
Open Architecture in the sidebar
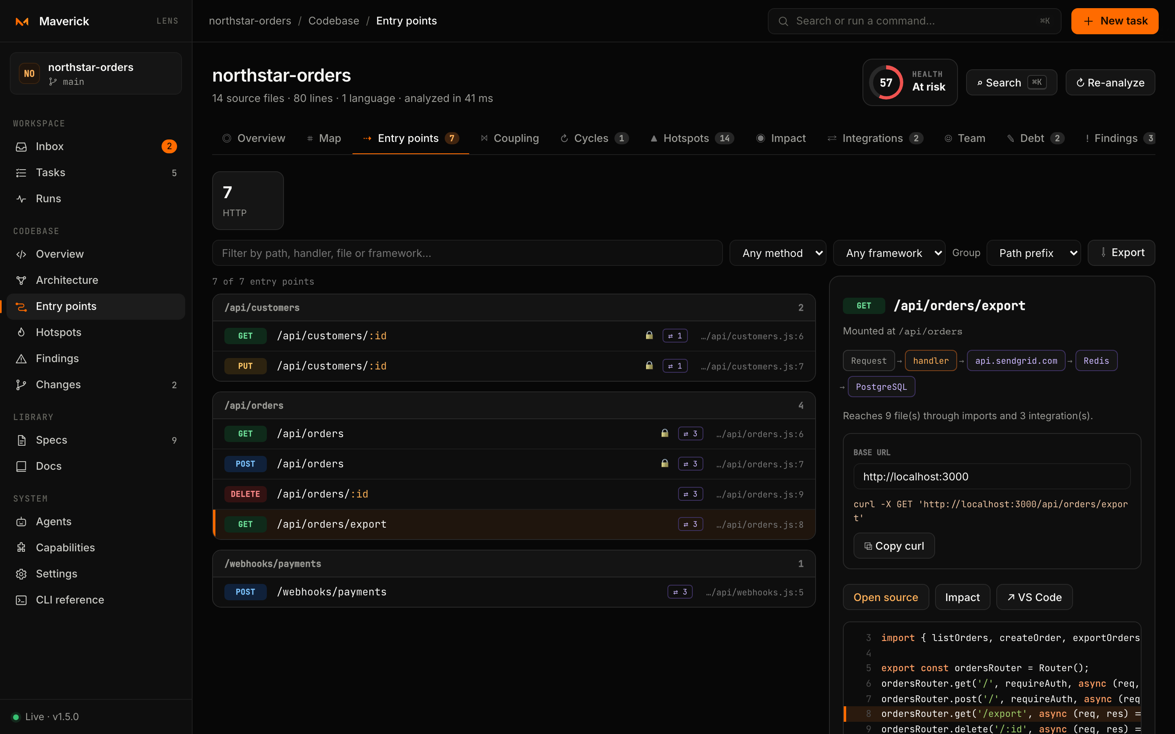(x=95, y=280)
